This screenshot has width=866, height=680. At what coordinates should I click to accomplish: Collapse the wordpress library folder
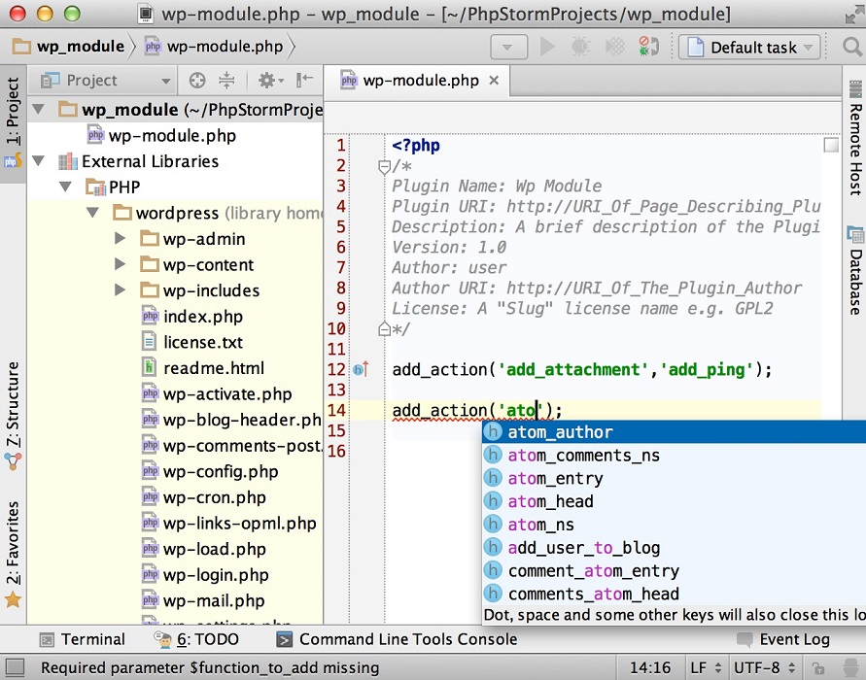pos(93,213)
